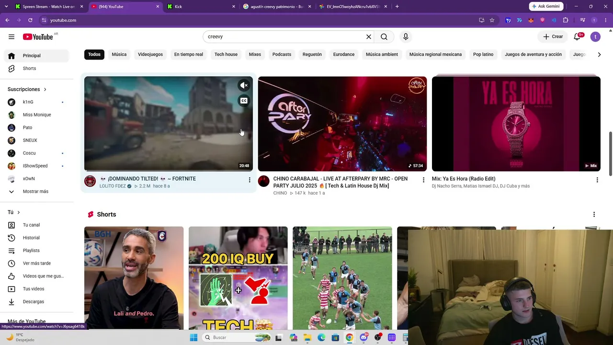Open the CHINO channel avatar
The width and height of the screenshot is (613, 345).
coord(264,181)
